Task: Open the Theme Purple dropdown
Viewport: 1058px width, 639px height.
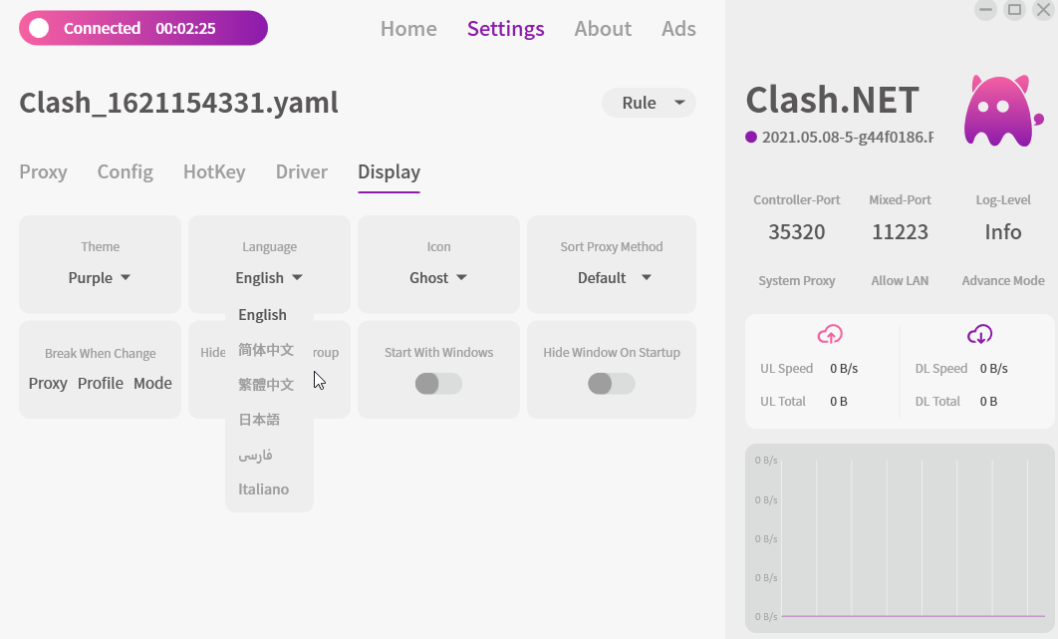Action: 100,277
